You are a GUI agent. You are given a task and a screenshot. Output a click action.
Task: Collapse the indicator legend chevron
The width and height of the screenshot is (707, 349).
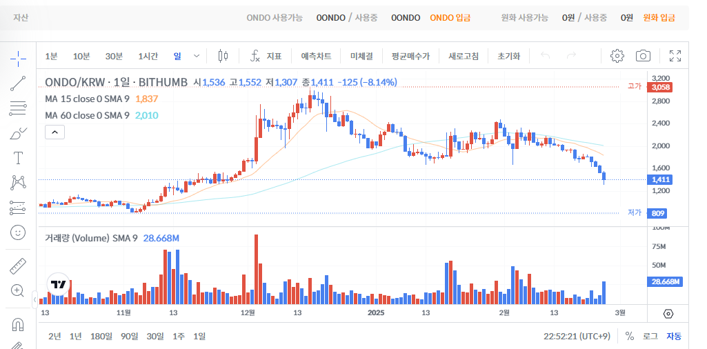point(54,132)
